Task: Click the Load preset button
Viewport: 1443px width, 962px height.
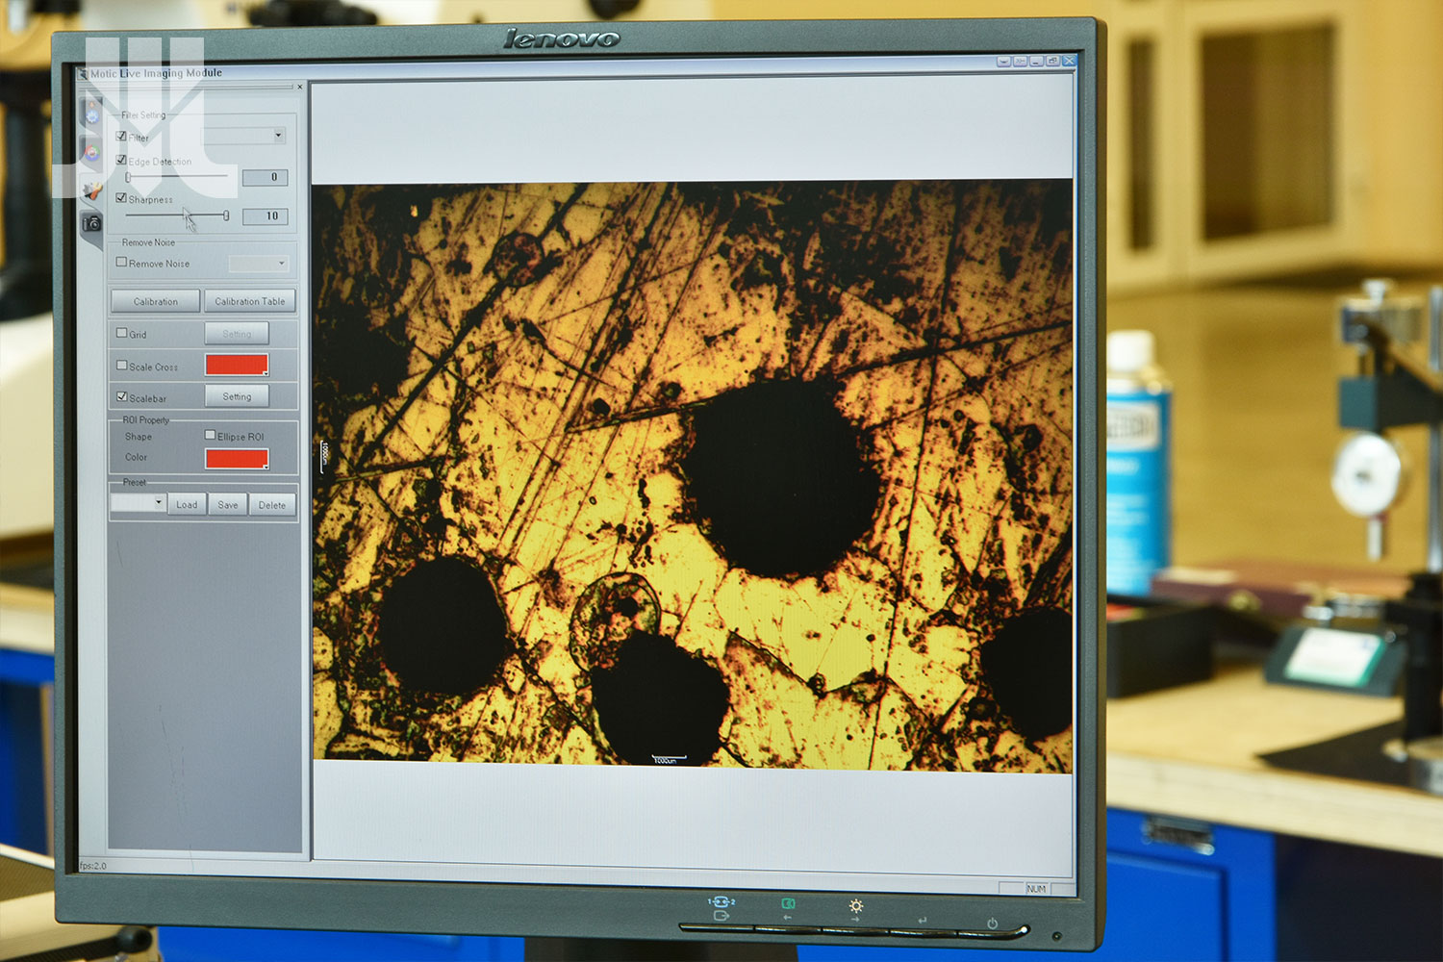Action: click(187, 504)
